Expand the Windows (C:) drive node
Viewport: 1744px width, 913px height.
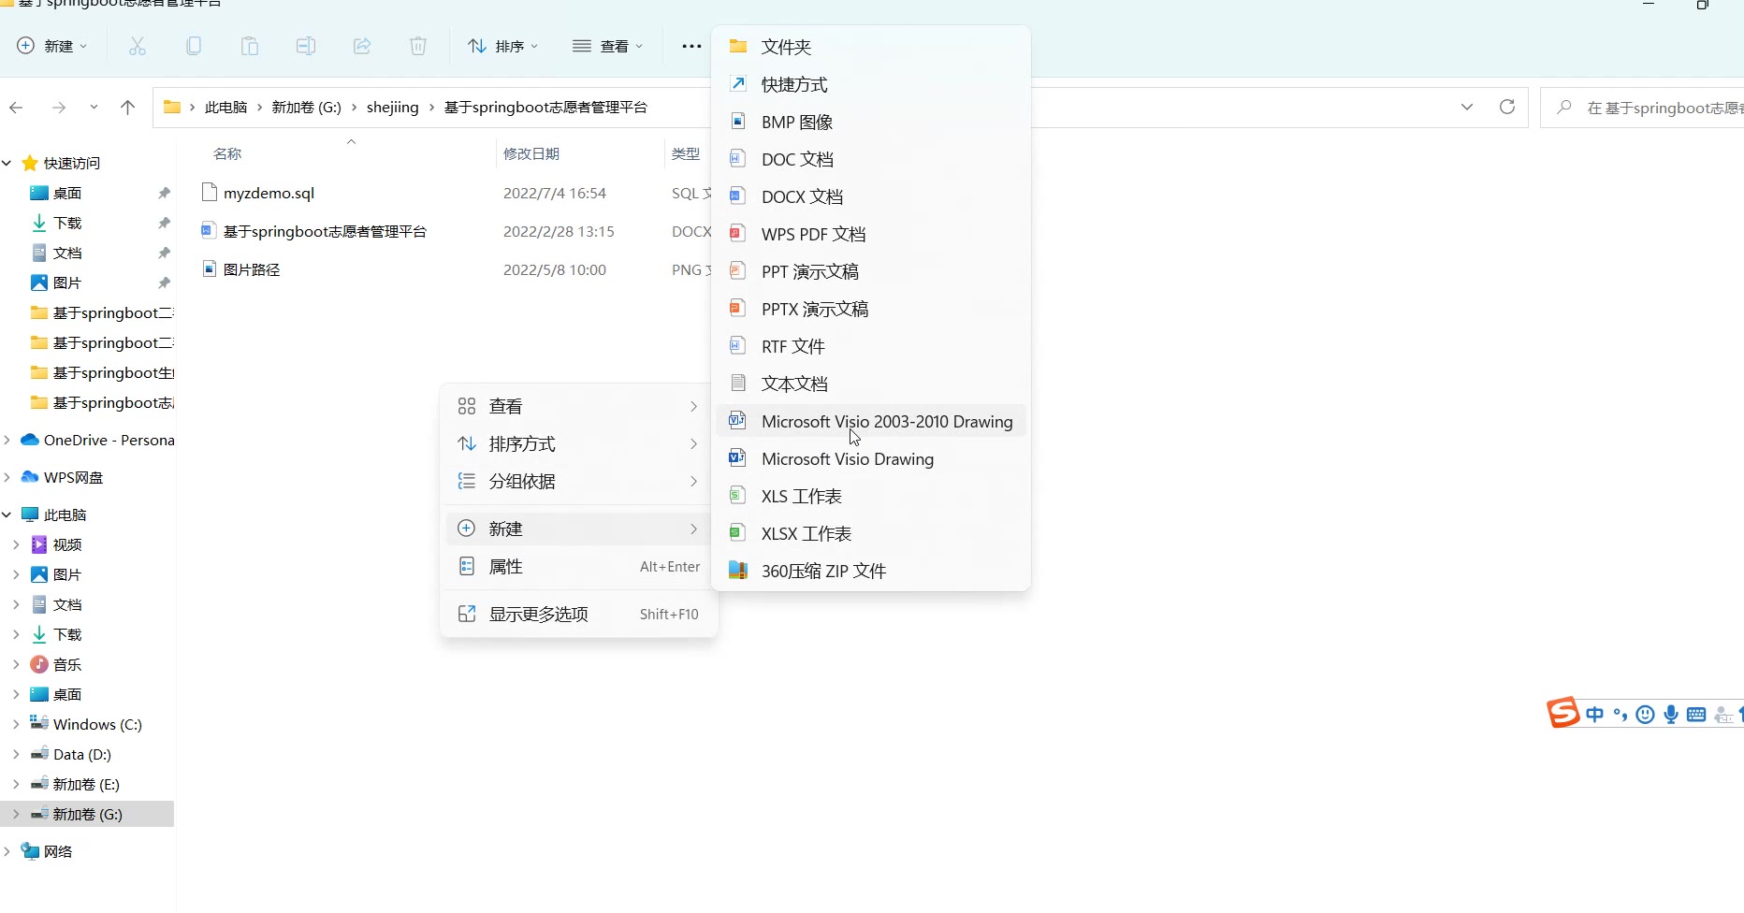[16, 724]
